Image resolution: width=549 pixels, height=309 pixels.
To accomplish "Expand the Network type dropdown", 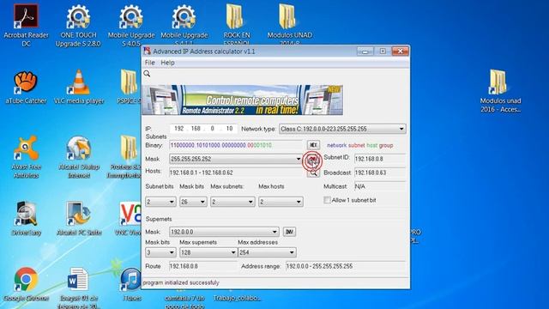I will tap(342, 129).
